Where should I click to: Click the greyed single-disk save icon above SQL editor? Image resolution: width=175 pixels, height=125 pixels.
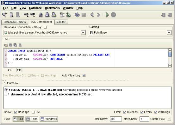pyautogui.click(x=10, y=45)
